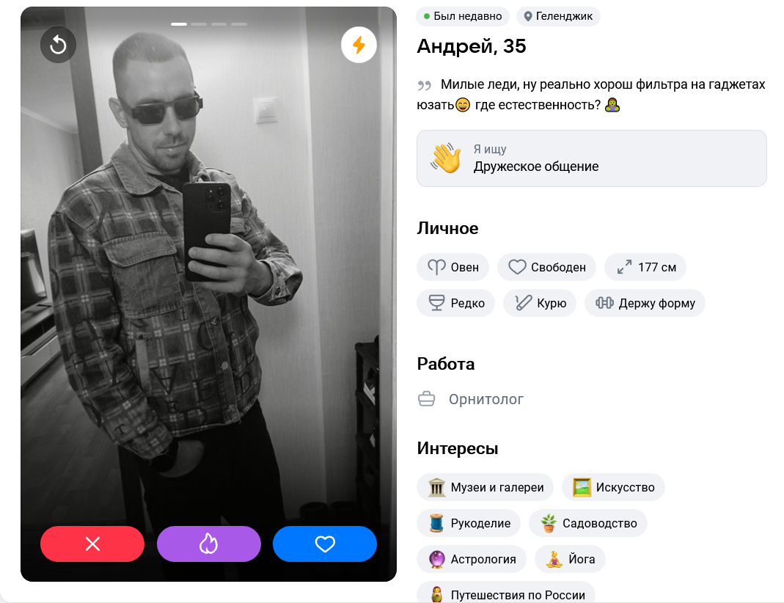
Task: Activate the orange lightning boost icon
Action: tap(359, 45)
